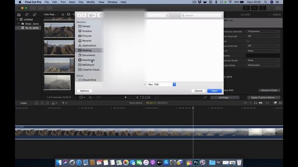Open the Edit menu

[x=54, y=2]
